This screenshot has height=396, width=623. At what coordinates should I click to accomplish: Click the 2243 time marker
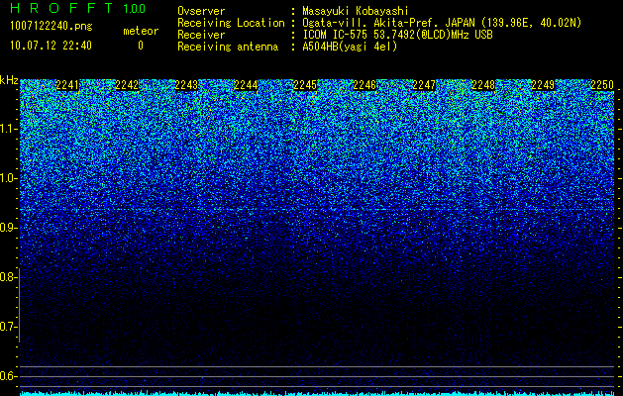coord(186,85)
